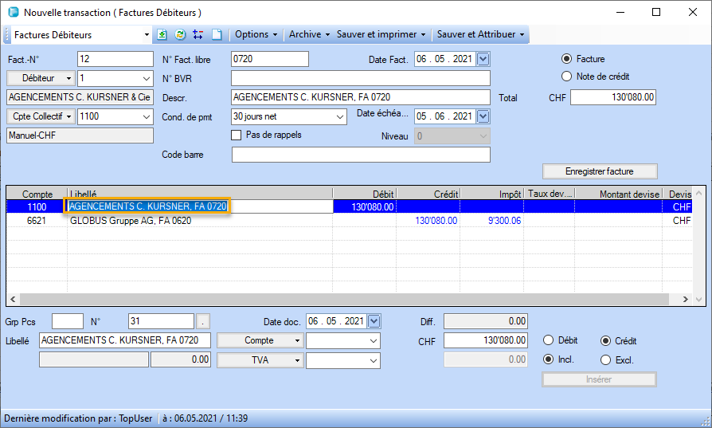Click the green Excel export toolbar icon
Screen dimensions: 712x428
point(162,35)
